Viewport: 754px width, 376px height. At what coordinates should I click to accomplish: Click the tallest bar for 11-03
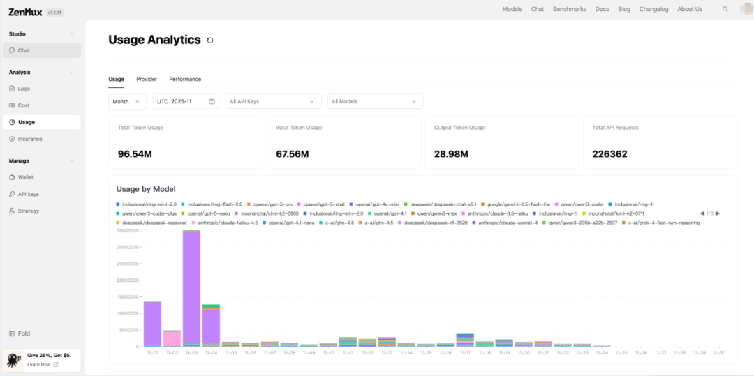click(191, 288)
